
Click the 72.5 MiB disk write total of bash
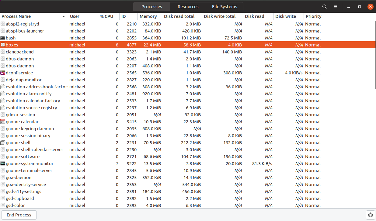233,38
